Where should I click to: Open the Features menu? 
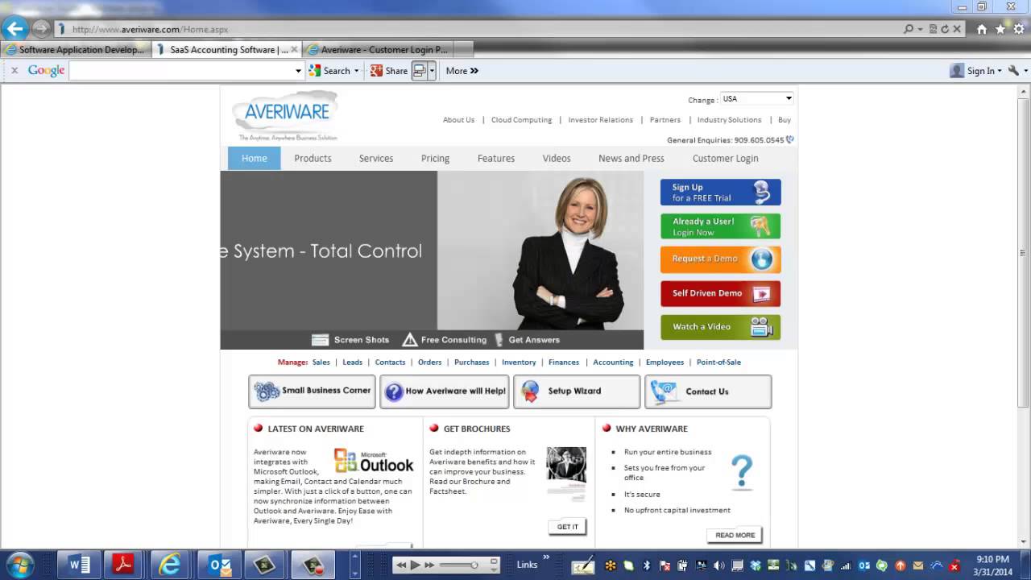coord(496,159)
